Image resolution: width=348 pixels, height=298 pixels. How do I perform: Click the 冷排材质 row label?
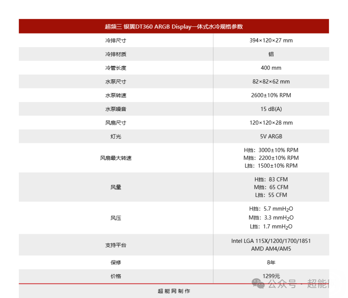click(x=116, y=54)
